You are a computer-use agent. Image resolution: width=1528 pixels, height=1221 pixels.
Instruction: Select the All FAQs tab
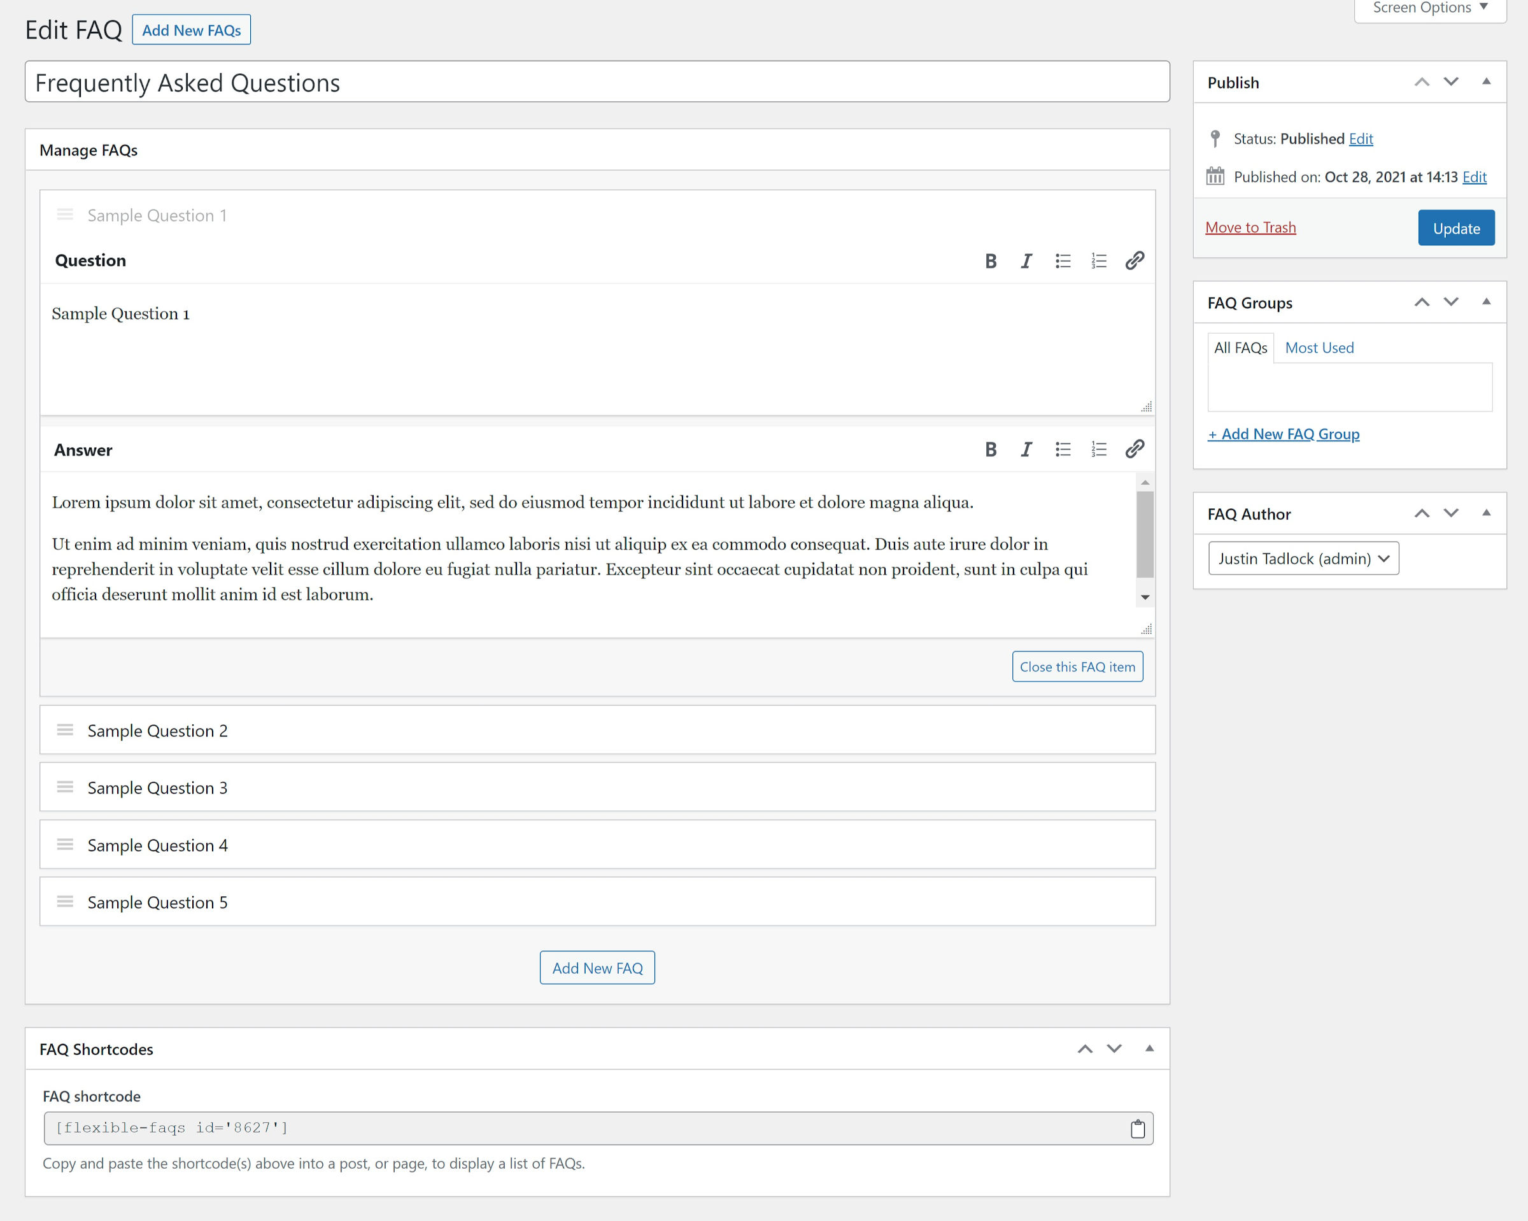tap(1240, 347)
